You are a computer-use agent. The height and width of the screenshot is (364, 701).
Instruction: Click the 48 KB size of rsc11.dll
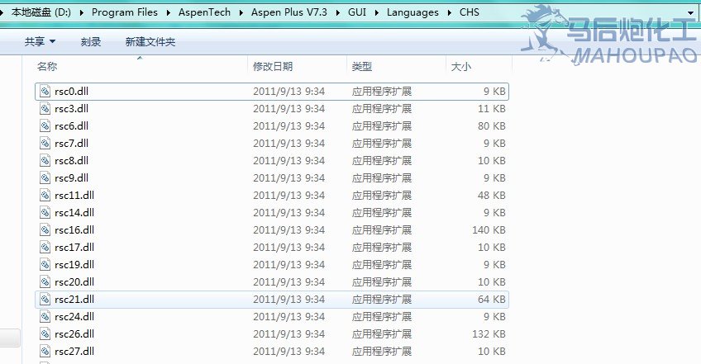[x=491, y=195]
